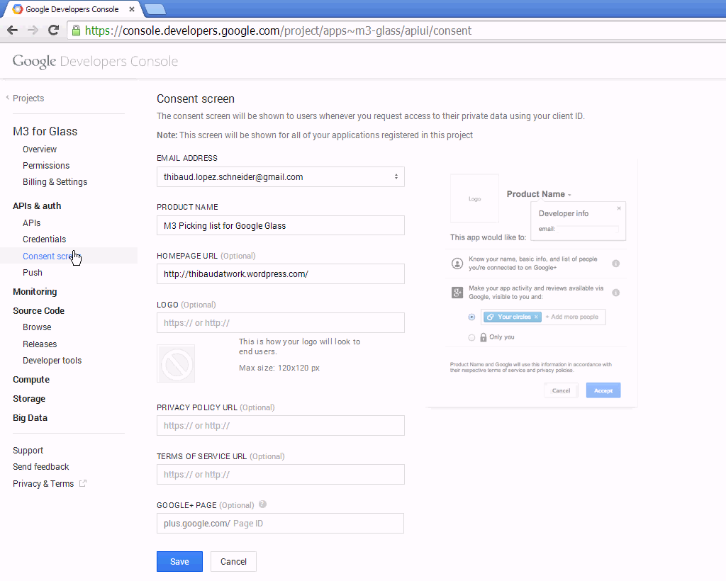Return to Projects via the sidebar link
726x581 pixels.
(28, 98)
